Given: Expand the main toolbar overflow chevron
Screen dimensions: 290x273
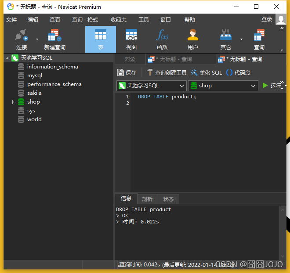Looking at the screenshot, I should click(282, 28).
